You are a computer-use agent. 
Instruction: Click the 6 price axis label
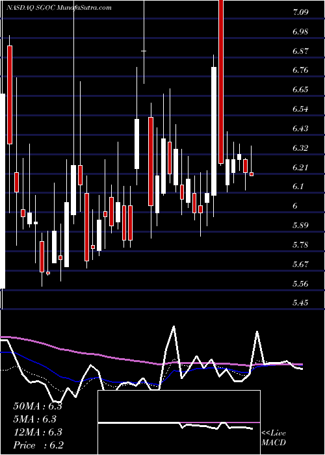295,206
